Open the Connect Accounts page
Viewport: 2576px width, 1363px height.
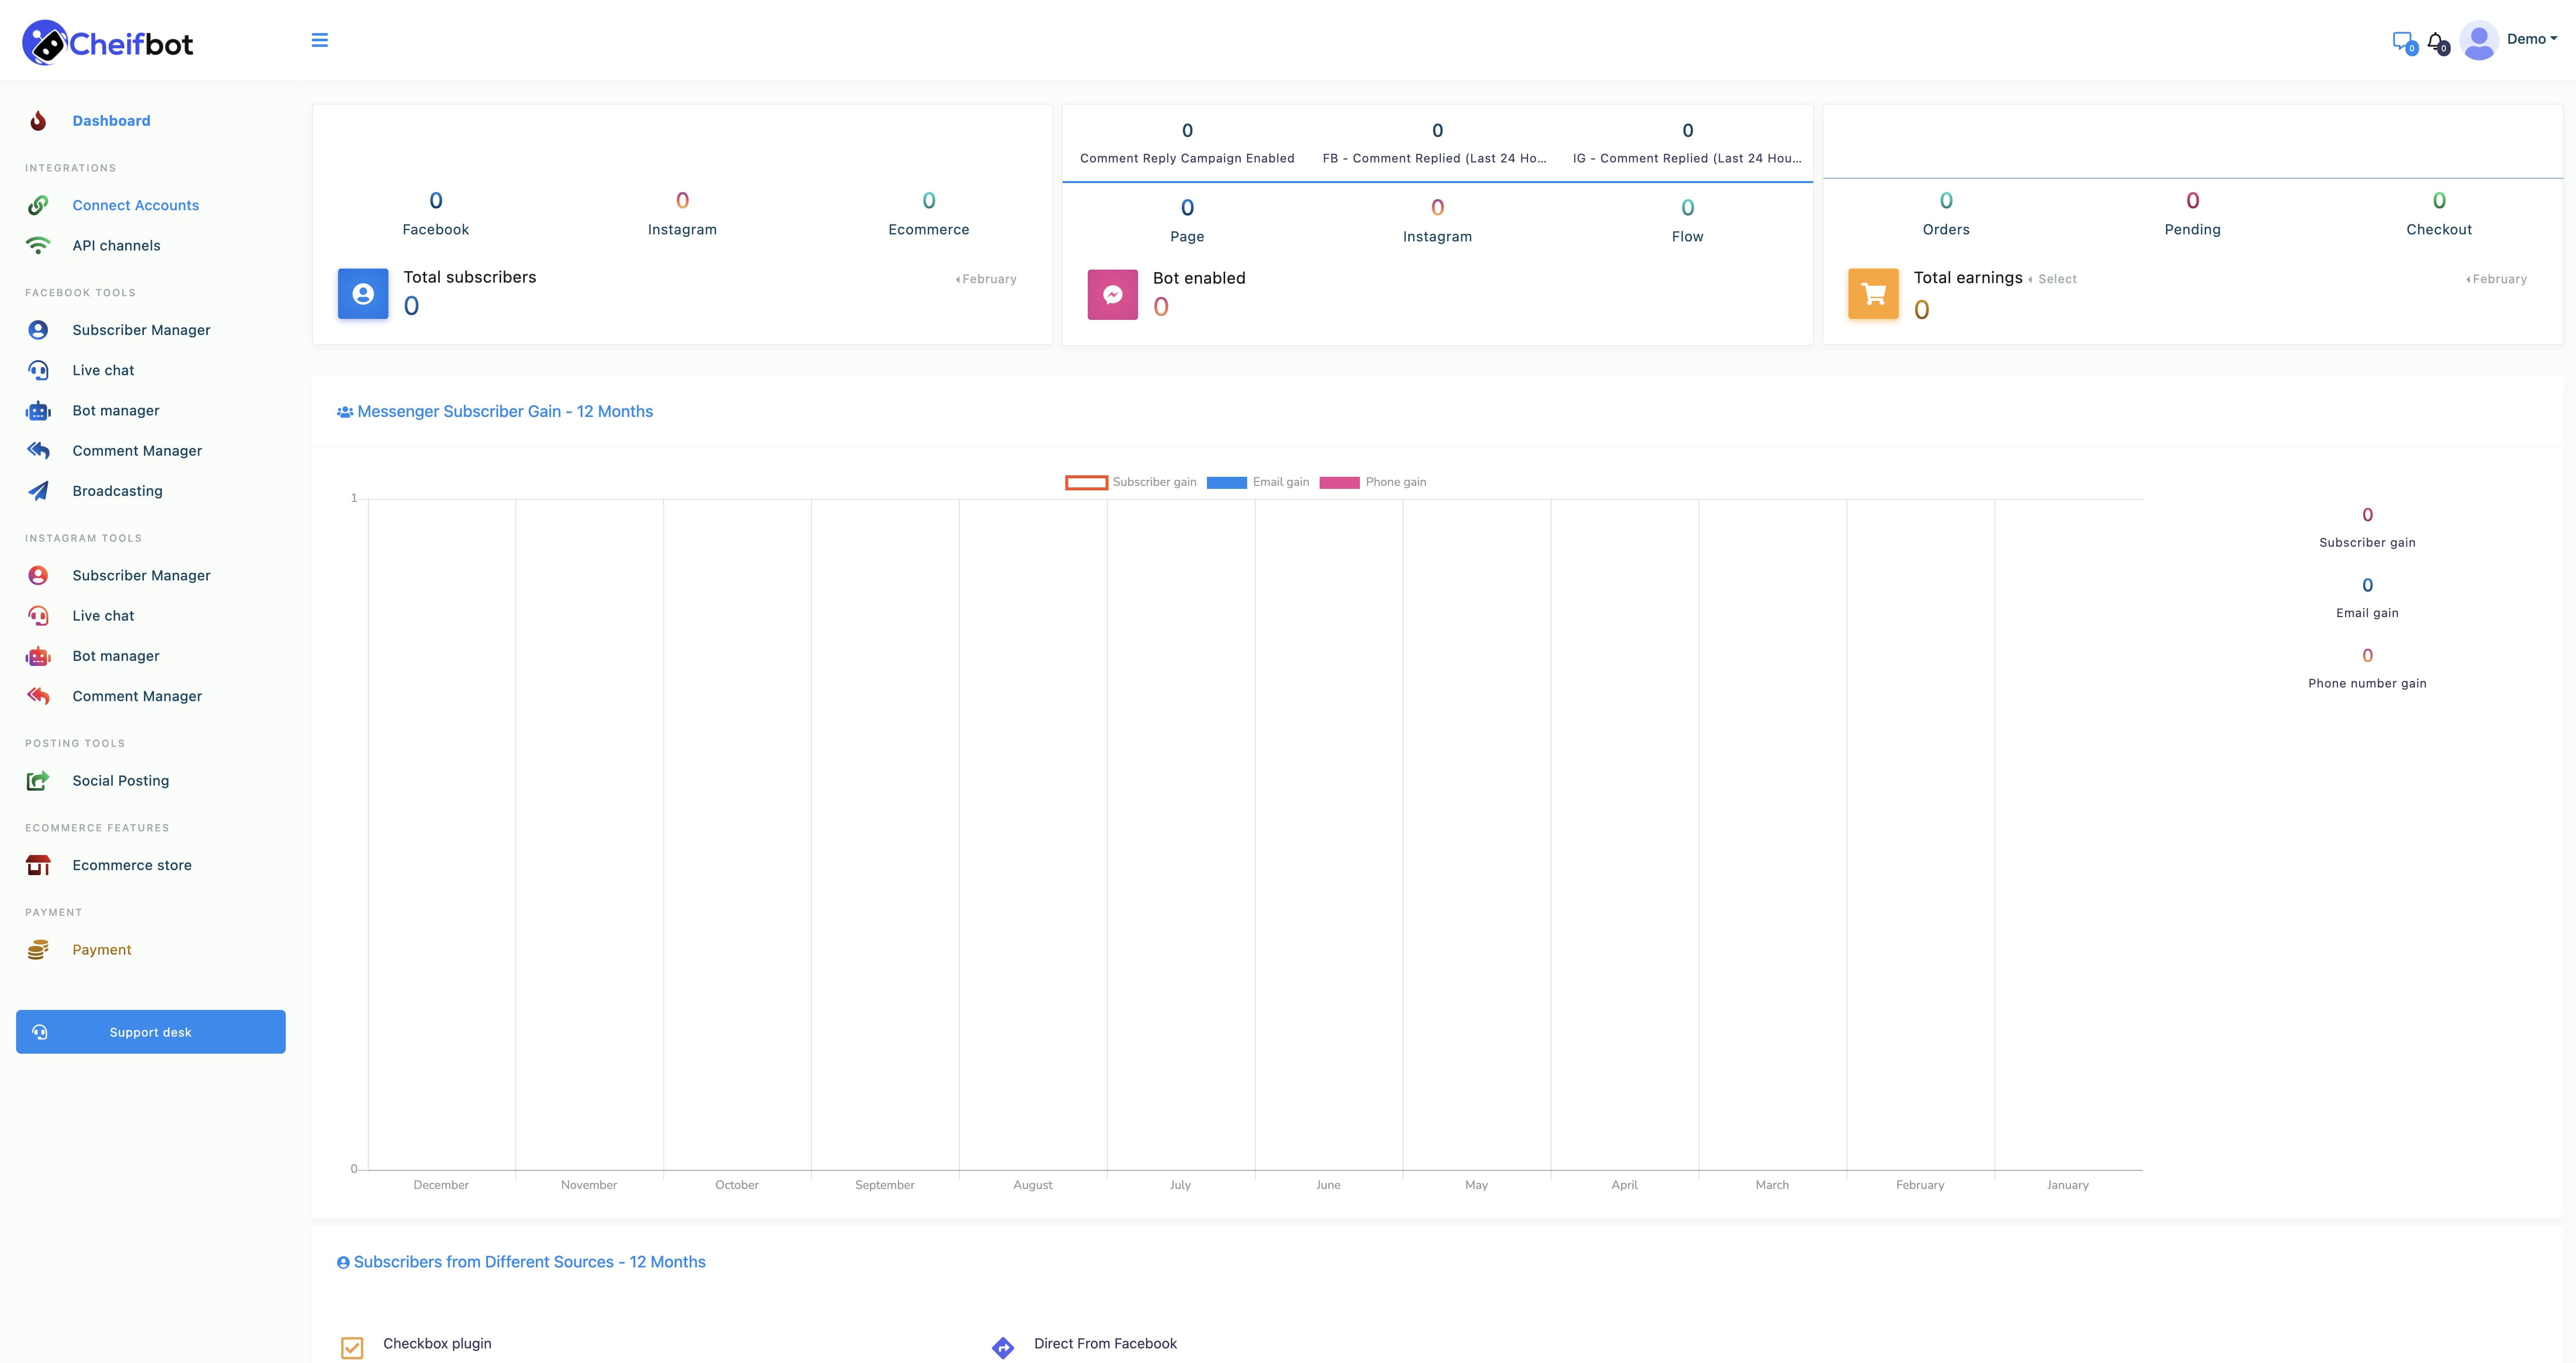tap(135, 204)
